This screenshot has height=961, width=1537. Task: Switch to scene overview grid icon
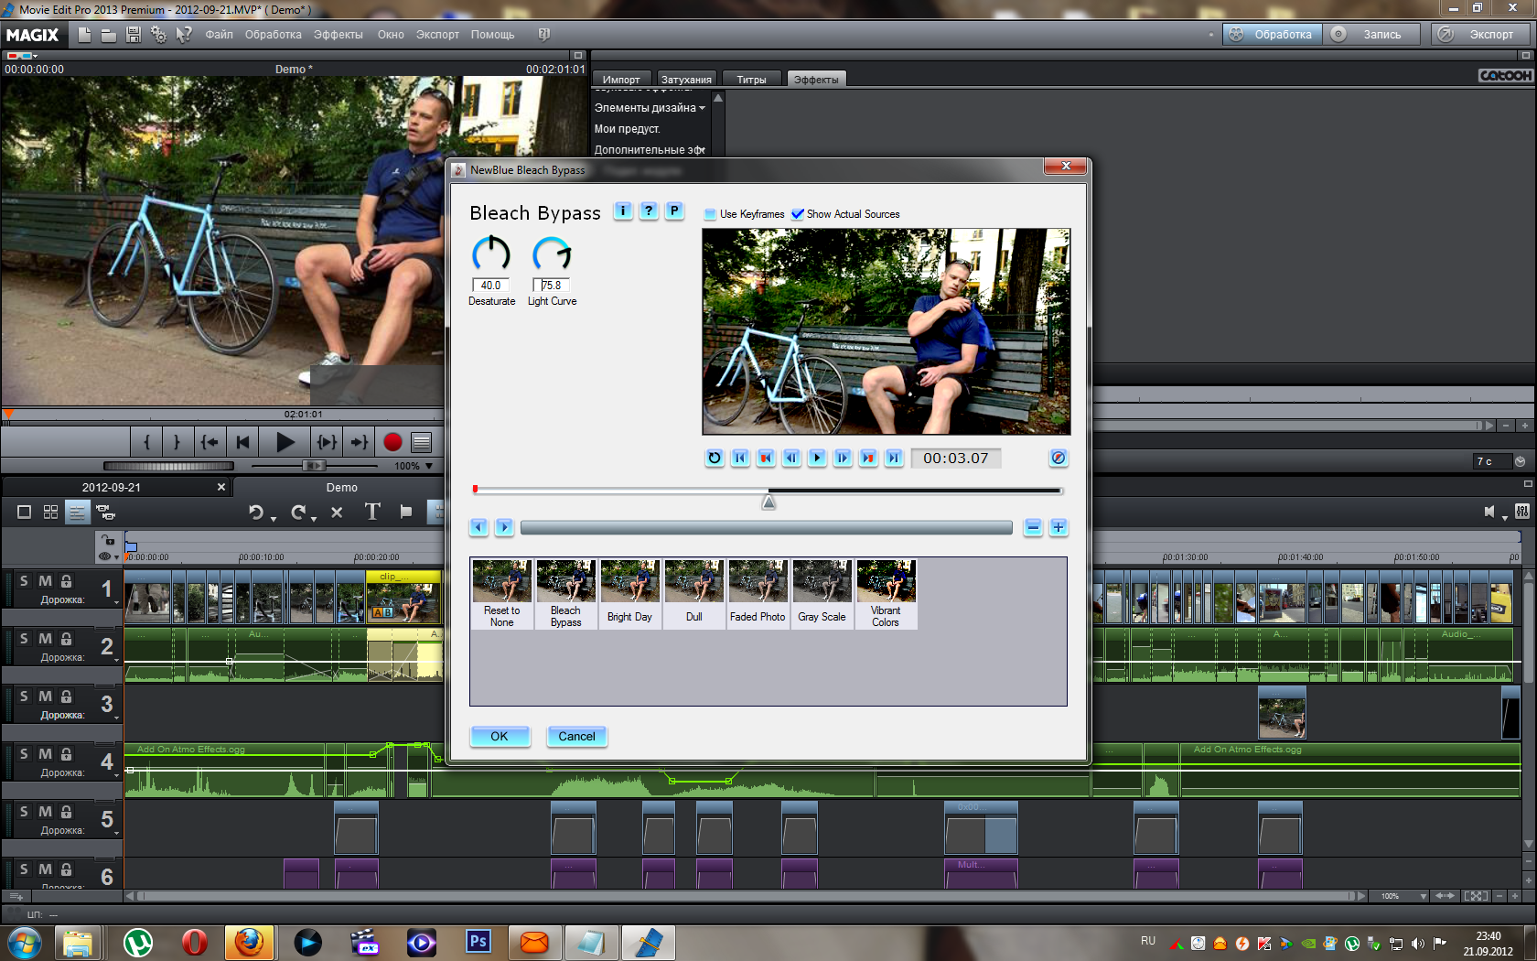[x=50, y=513]
